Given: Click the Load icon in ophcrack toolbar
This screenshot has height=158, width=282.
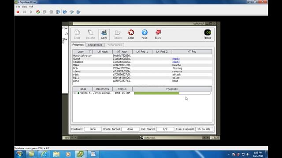Looking at the screenshot, I should coord(77,34).
